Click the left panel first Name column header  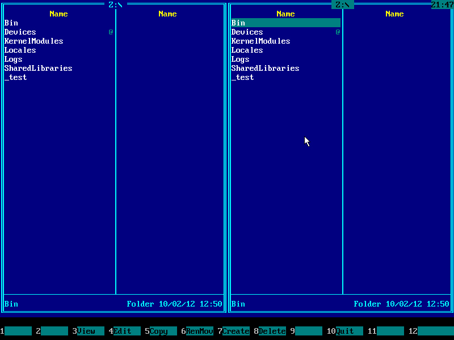[x=59, y=14]
